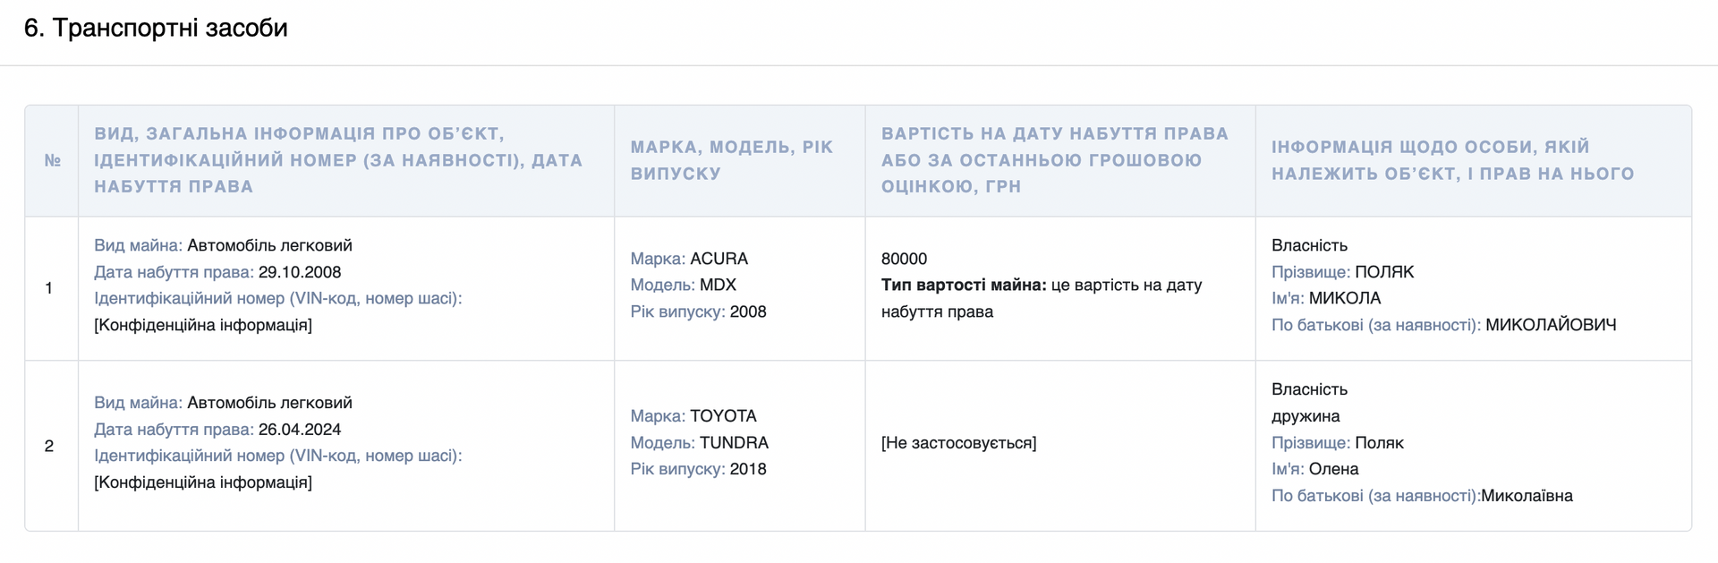Click the "Тип вартості майна:" label
Screen dimensions: 1718x563
(964, 286)
